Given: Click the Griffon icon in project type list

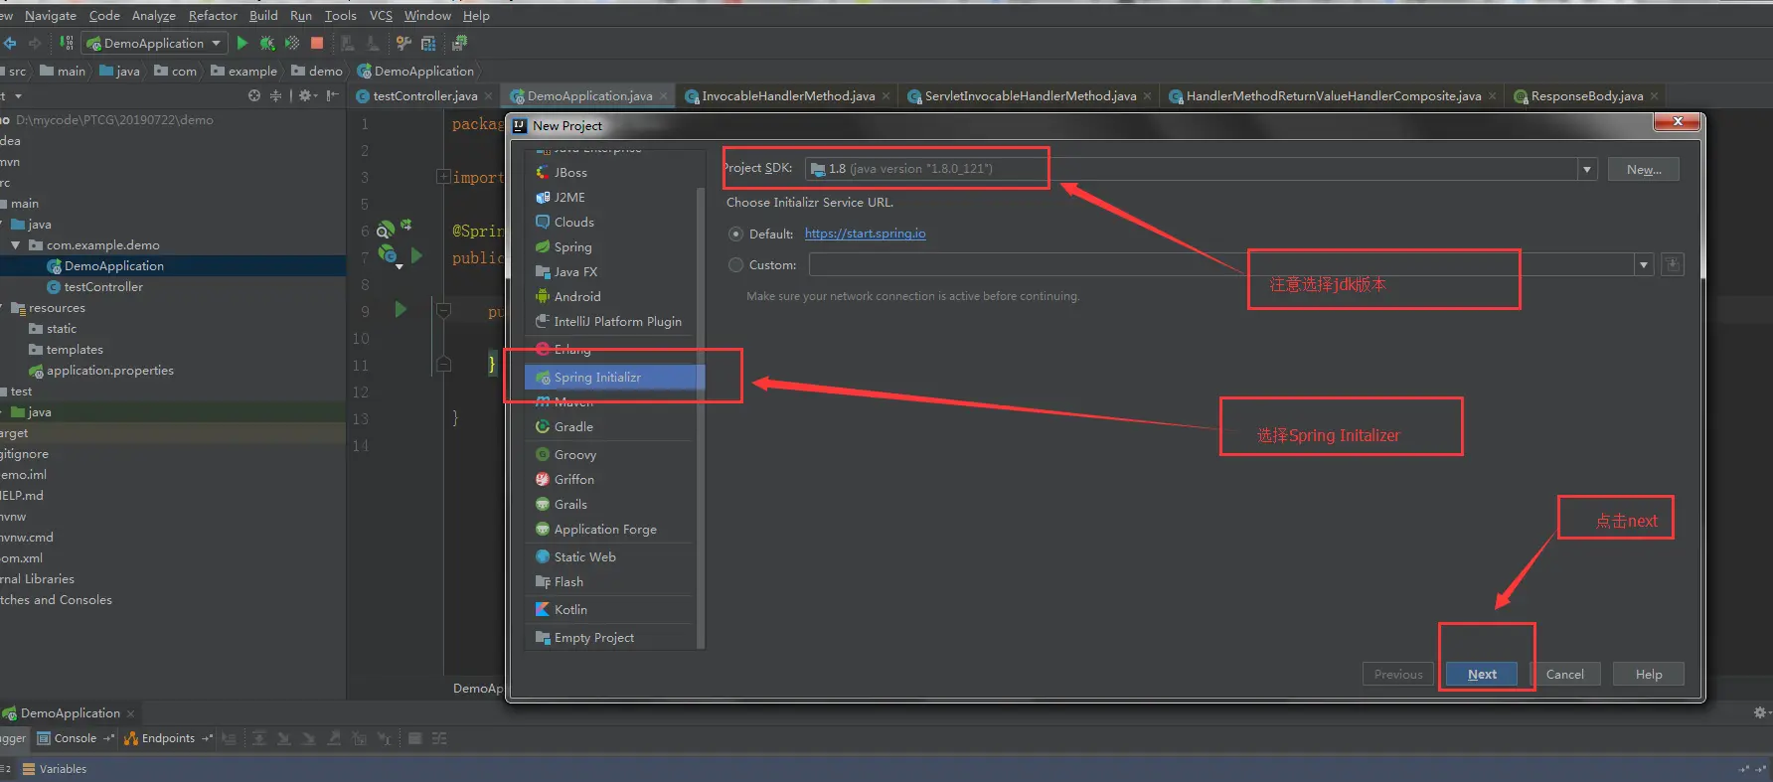Looking at the screenshot, I should pos(543,479).
